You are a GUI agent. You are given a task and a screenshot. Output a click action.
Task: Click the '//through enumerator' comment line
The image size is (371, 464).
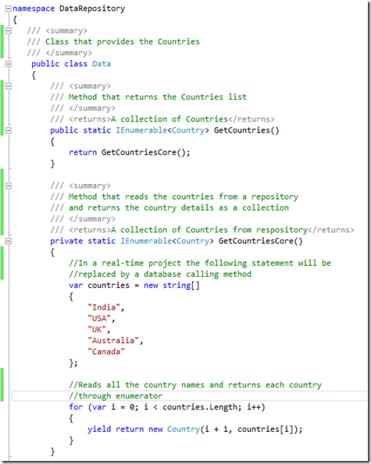pos(116,396)
